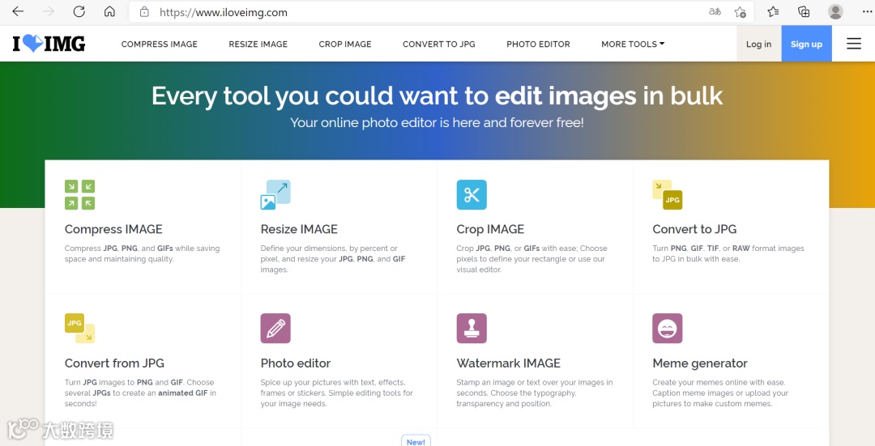Click the 'Spice up your pictures' description
The image size is (875, 446).
tap(337, 393)
